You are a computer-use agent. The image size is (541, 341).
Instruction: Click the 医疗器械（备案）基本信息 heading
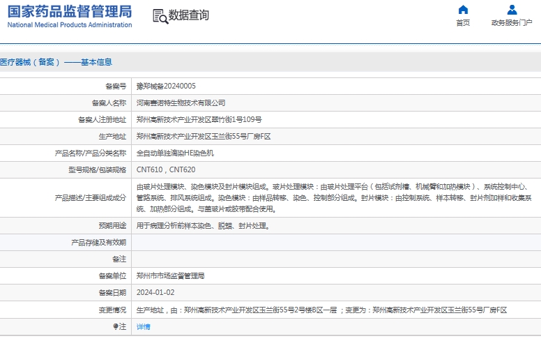pos(56,62)
